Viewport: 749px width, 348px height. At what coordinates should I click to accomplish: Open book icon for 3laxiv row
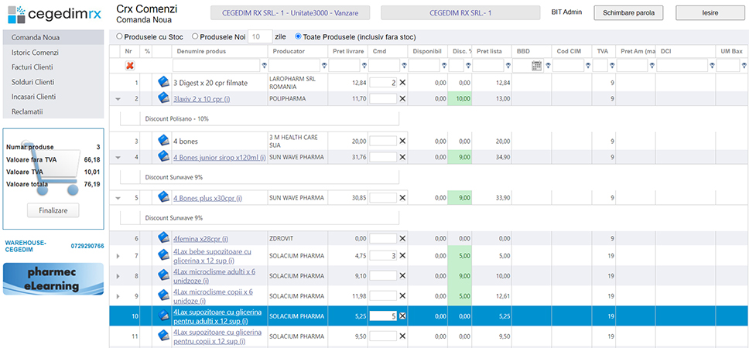[x=163, y=98]
